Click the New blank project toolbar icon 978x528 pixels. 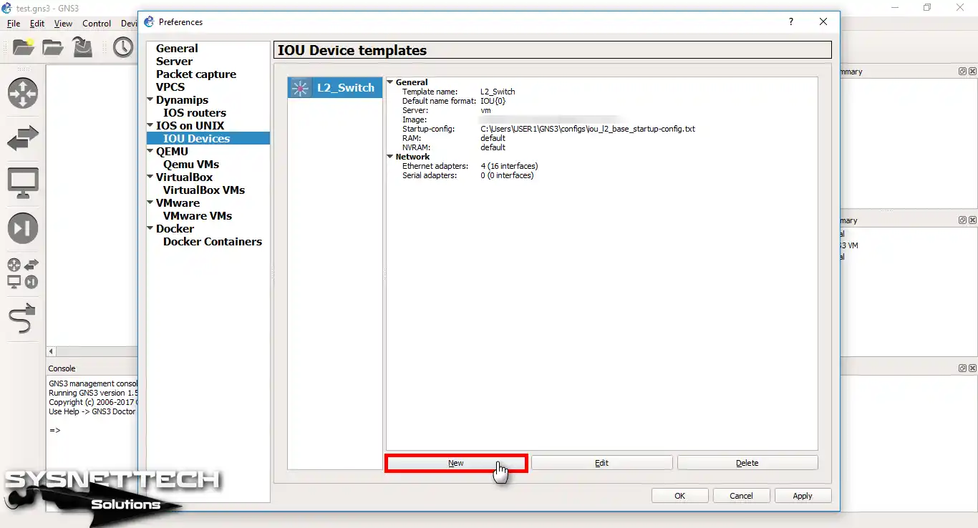click(x=24, y=48)
